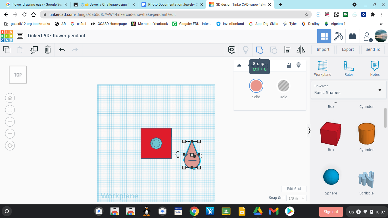Switch to 3D design grid view
Screen dimensions: 388x218
pyautogui.click(x=324, y=36)
